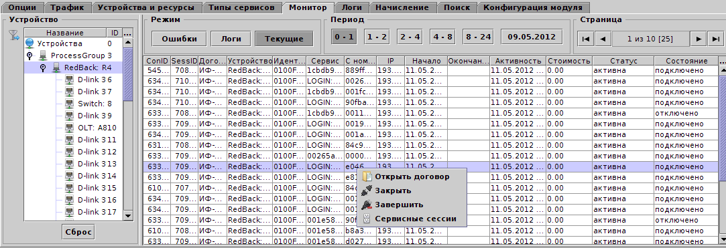Select the D-link 311 tree item
The image size is (726, 248).
(x=97, y=140)
